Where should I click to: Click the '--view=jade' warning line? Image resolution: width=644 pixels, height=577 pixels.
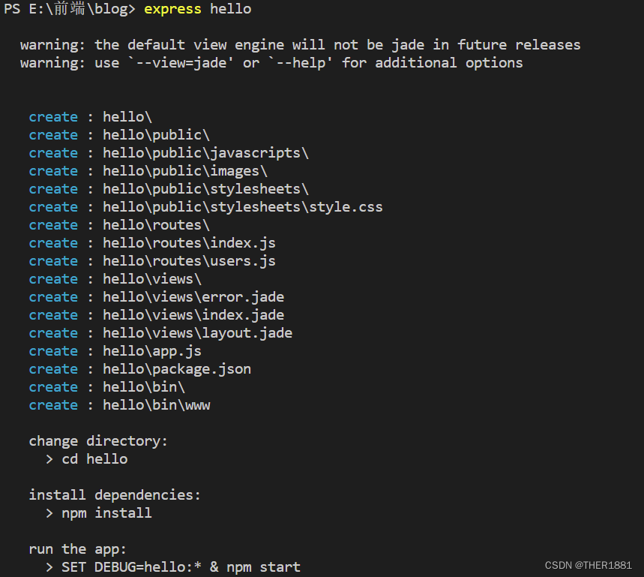pos(271,63)
